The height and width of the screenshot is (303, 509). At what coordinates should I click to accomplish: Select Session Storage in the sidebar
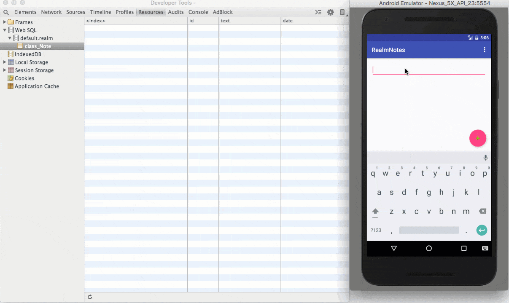pos(31,70)
